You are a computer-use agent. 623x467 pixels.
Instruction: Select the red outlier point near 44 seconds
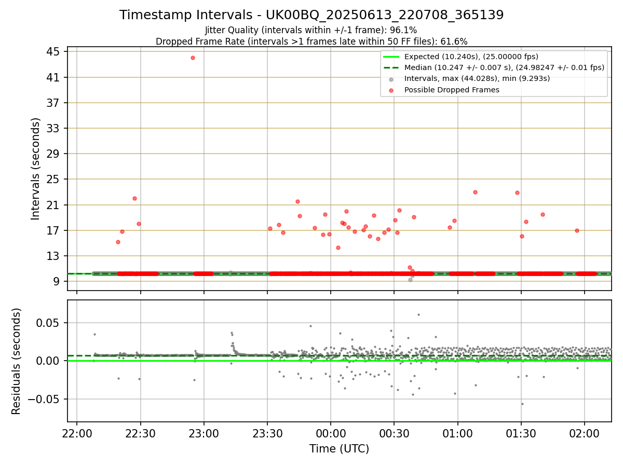[193, 58]
